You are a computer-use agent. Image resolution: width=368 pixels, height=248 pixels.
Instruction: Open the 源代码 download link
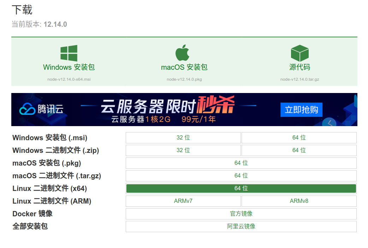pos(300,67)
